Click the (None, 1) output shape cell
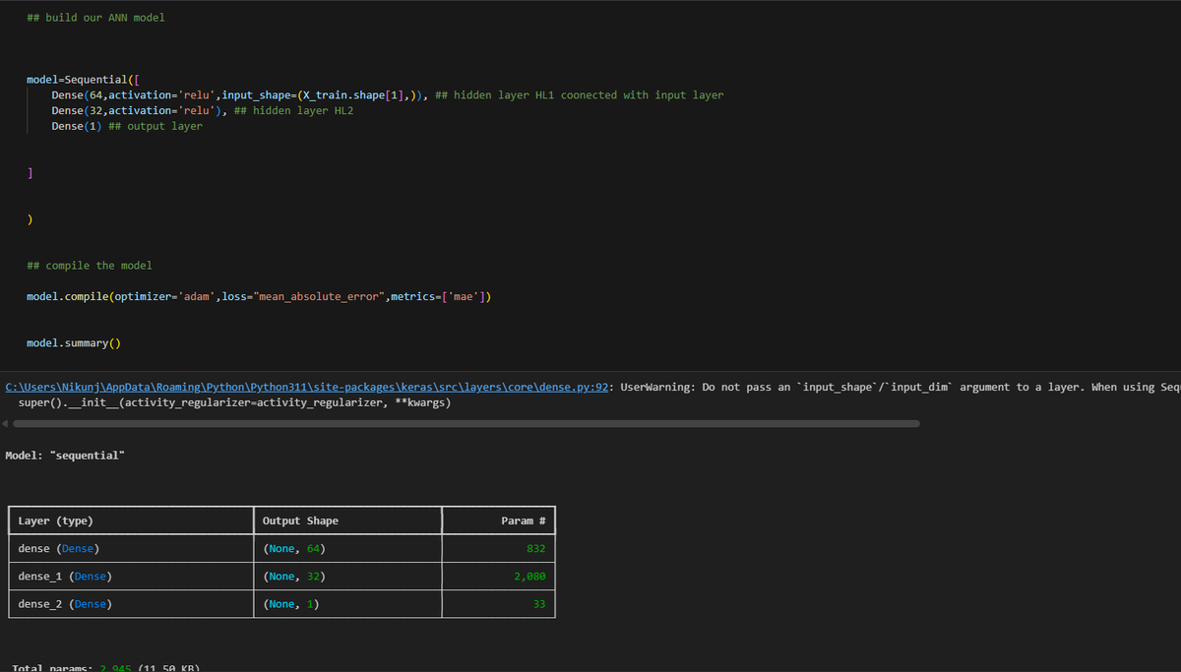This screenshot has height=672, width=1181. pyautogui.click(x=288, y=603)
